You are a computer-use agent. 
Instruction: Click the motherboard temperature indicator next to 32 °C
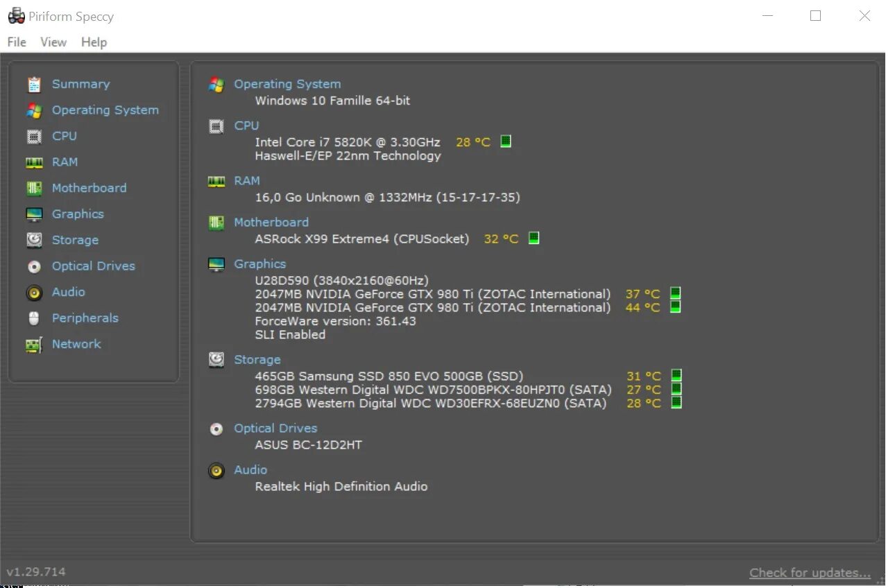point(534,238)
